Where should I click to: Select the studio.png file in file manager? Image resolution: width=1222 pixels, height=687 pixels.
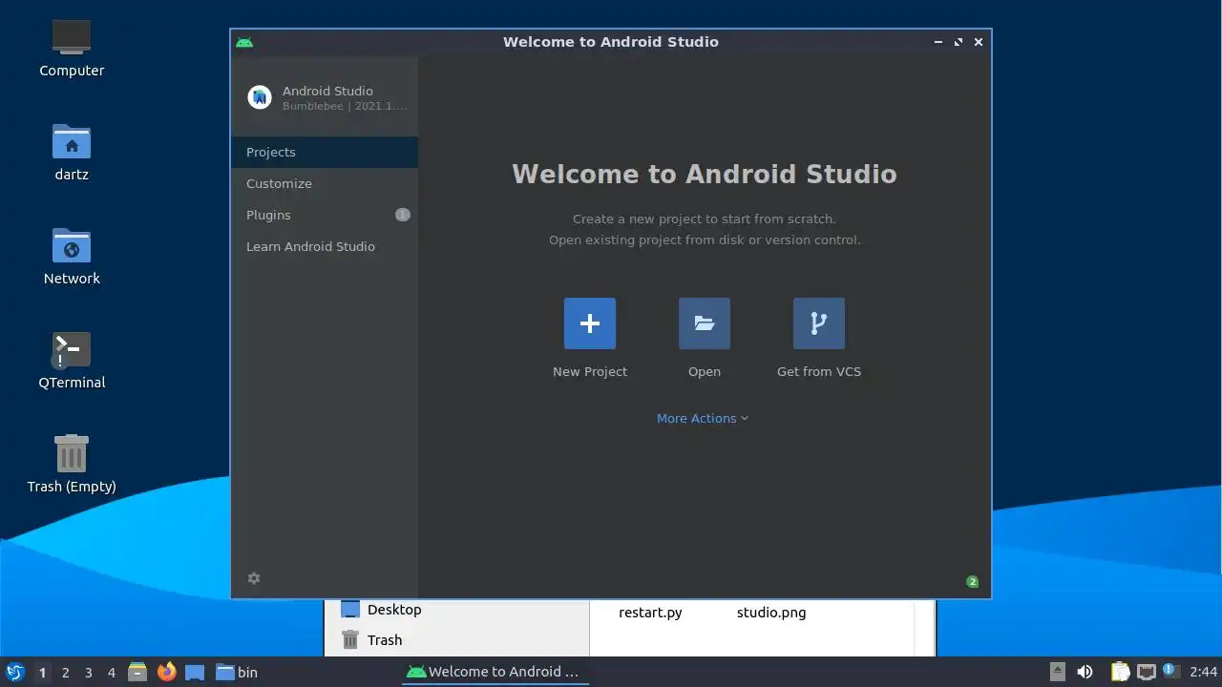(771, 613)
